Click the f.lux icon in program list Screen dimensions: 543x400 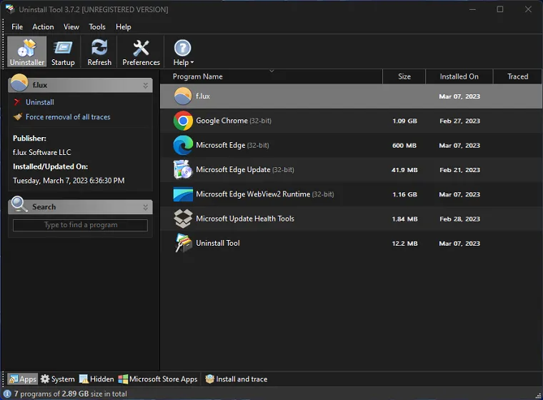coord(183,96)
